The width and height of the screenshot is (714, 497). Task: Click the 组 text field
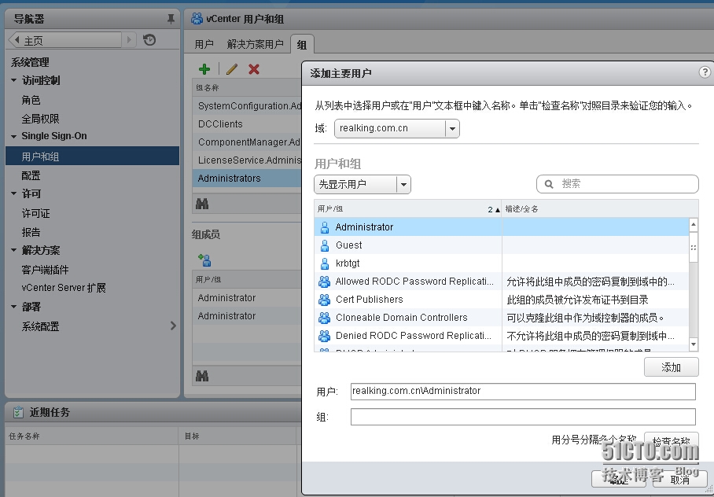coord(523,417)
